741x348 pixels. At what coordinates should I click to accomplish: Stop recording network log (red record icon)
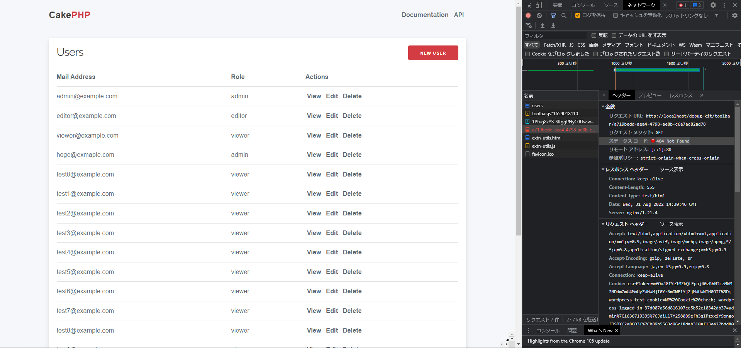click(x=528, y=15)
